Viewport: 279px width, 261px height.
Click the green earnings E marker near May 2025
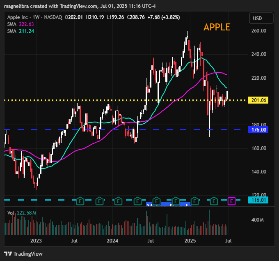(214, 201)
